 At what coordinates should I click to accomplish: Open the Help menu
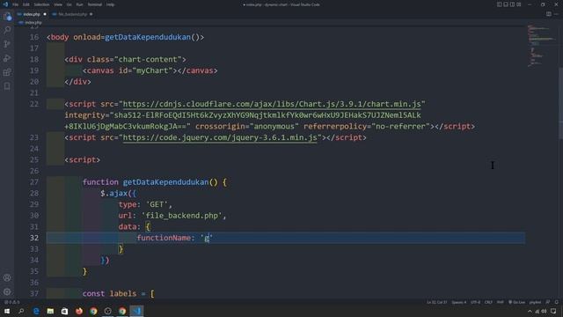pos(111,4)
